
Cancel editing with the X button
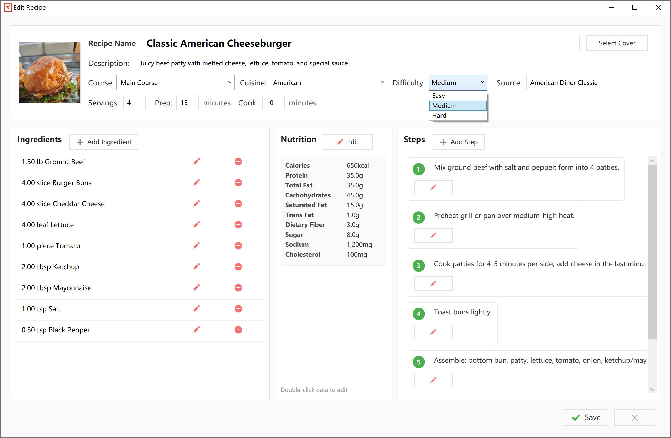pyautogui.click(x=634, y=417)
